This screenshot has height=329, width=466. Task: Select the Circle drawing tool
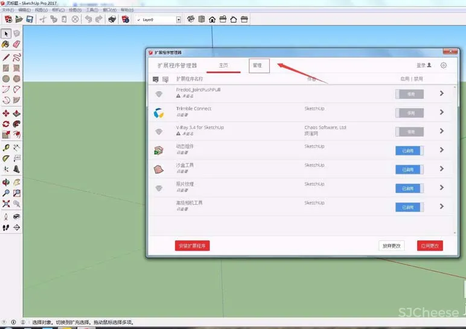click(6, 78)
